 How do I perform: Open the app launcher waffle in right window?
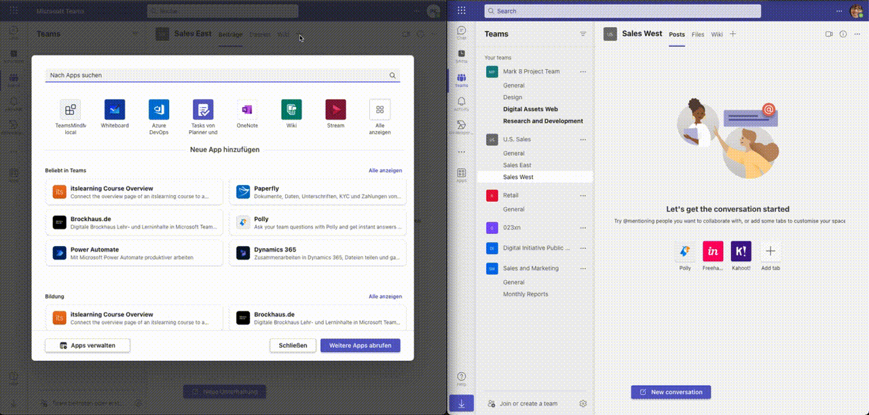462,11
